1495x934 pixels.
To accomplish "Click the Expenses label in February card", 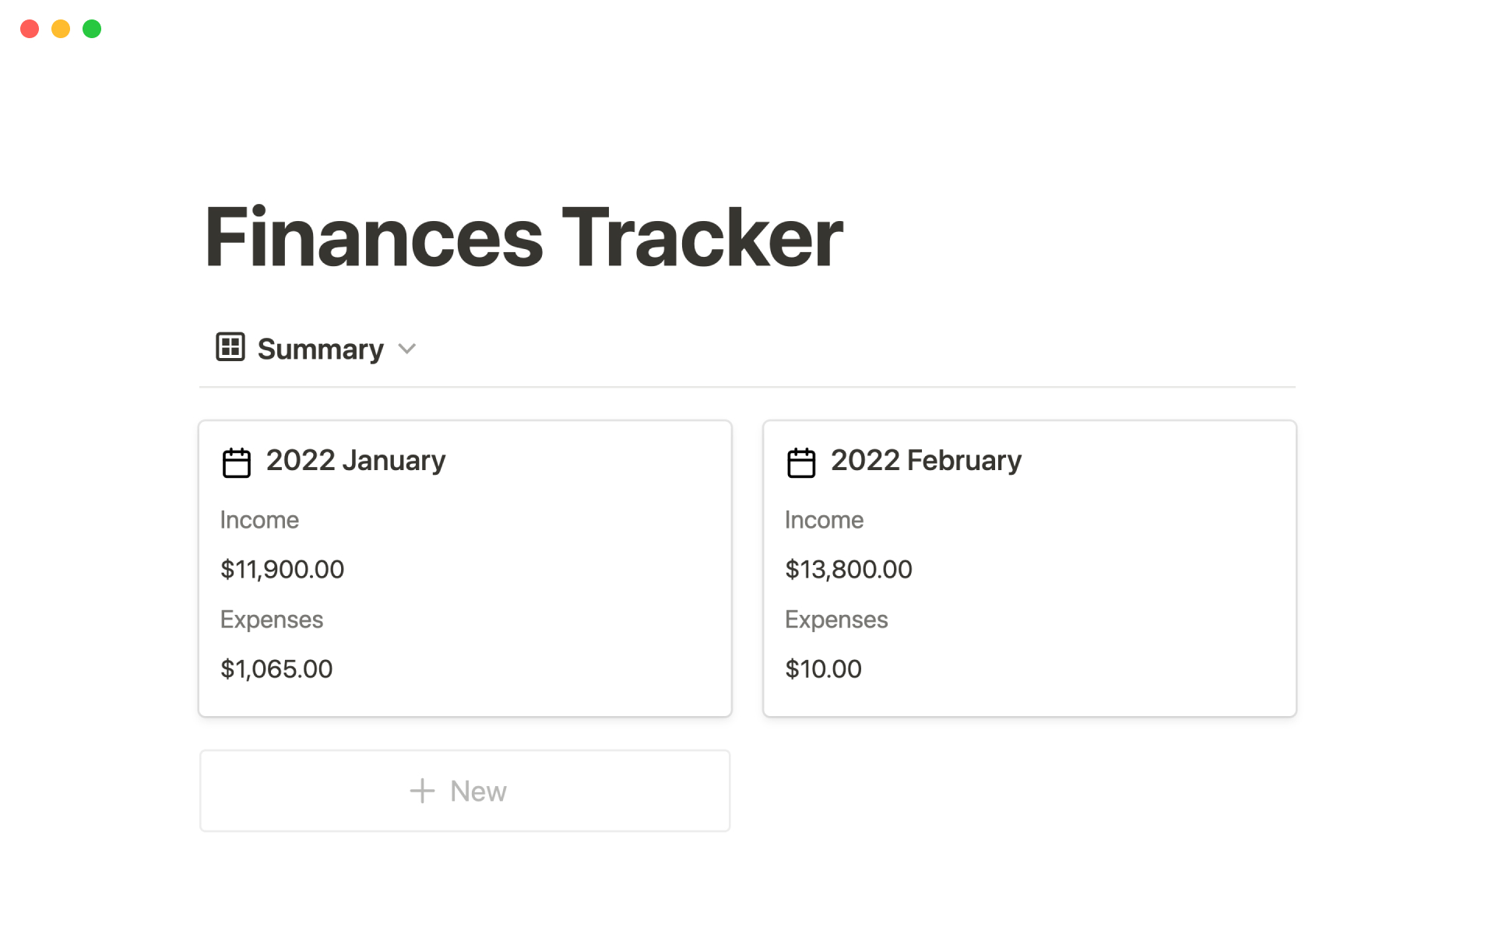I will click(x=836, y=620).
